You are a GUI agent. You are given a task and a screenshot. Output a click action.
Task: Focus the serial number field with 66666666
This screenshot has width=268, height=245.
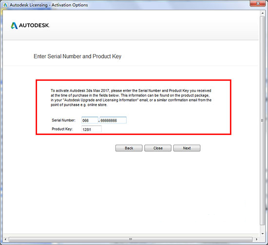point(113,120)
